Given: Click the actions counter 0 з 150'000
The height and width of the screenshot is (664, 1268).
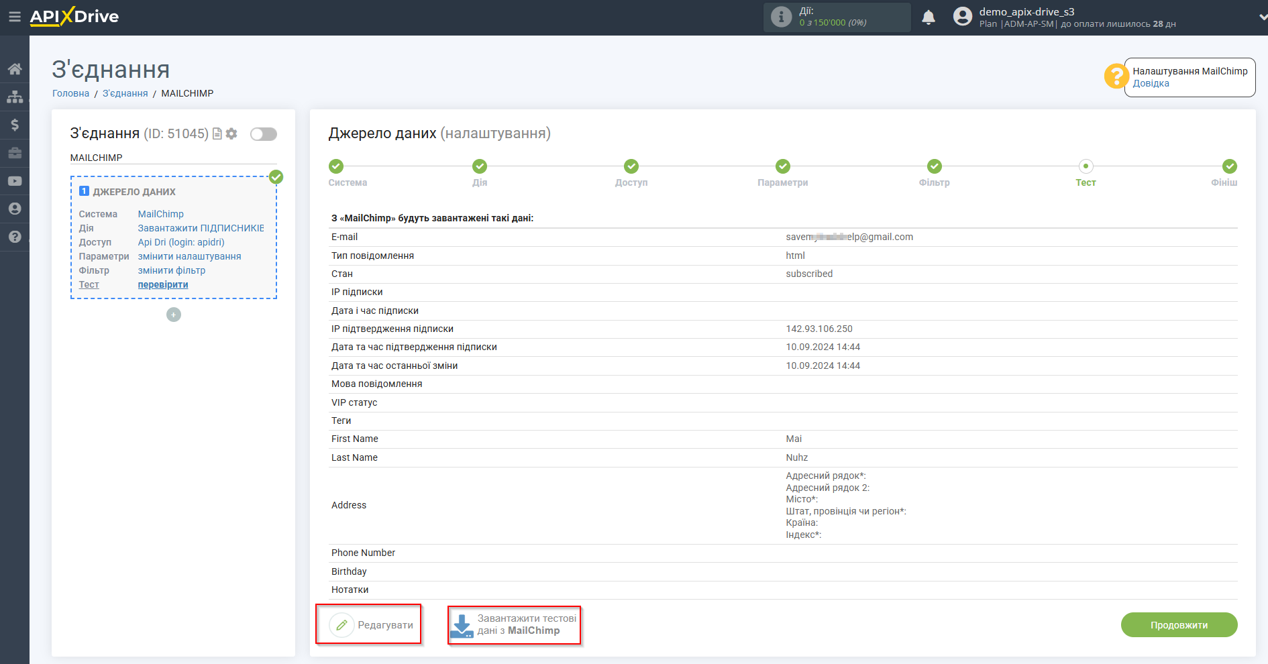Looking at the screenshot, I should pyautogui.click(x=833, y=23).
